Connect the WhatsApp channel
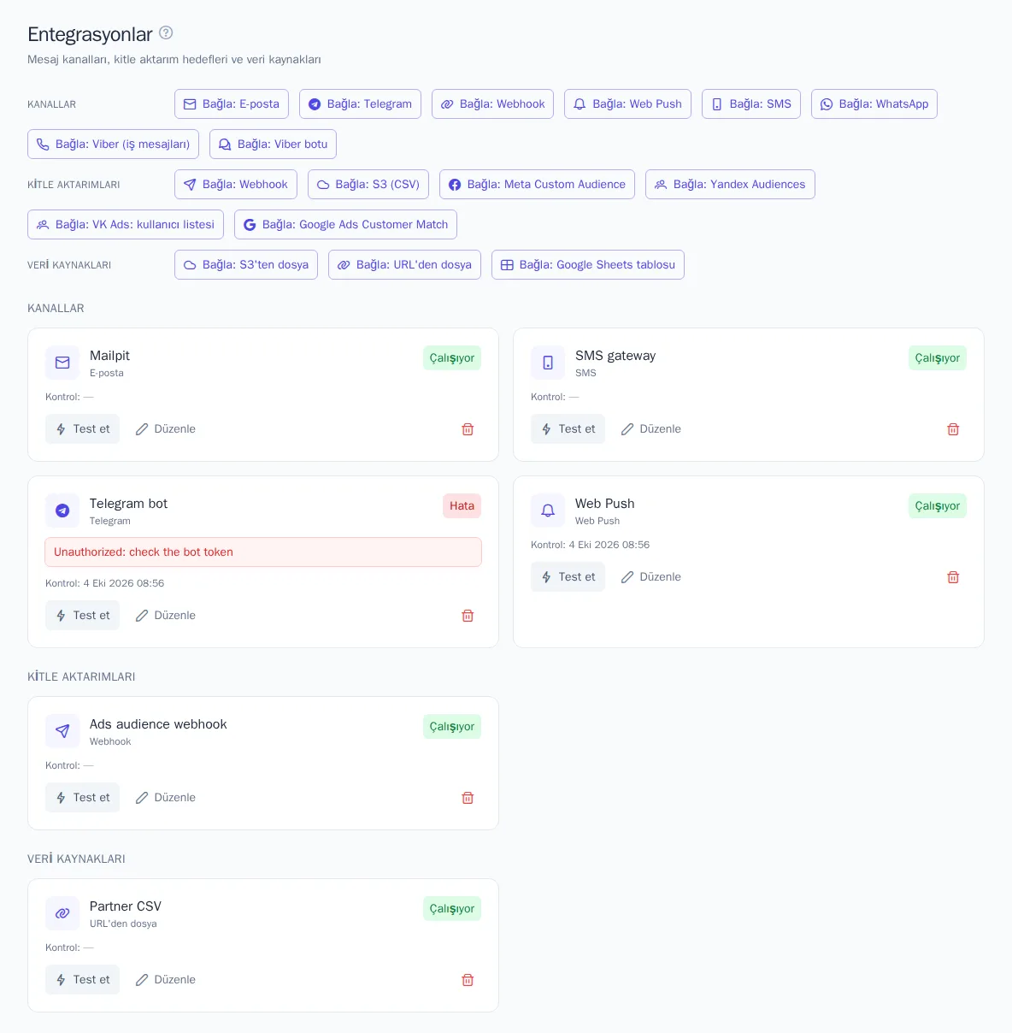 [874, 103]
